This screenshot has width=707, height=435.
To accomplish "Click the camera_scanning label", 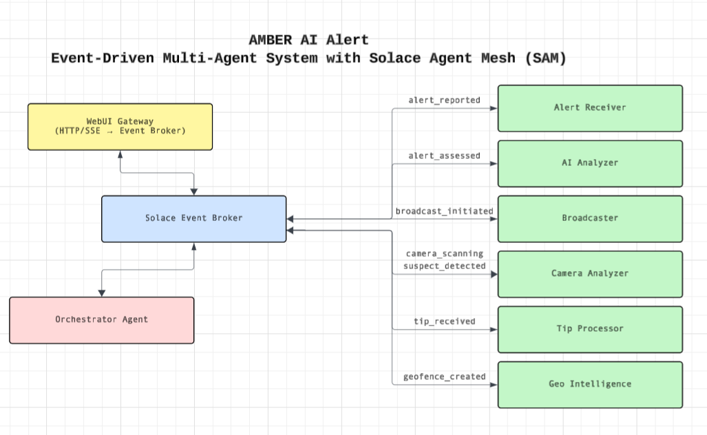I will [445, 254].
